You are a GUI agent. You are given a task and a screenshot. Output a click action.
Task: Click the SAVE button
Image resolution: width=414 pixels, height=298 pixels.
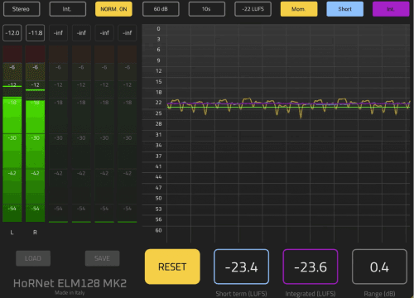102,258
